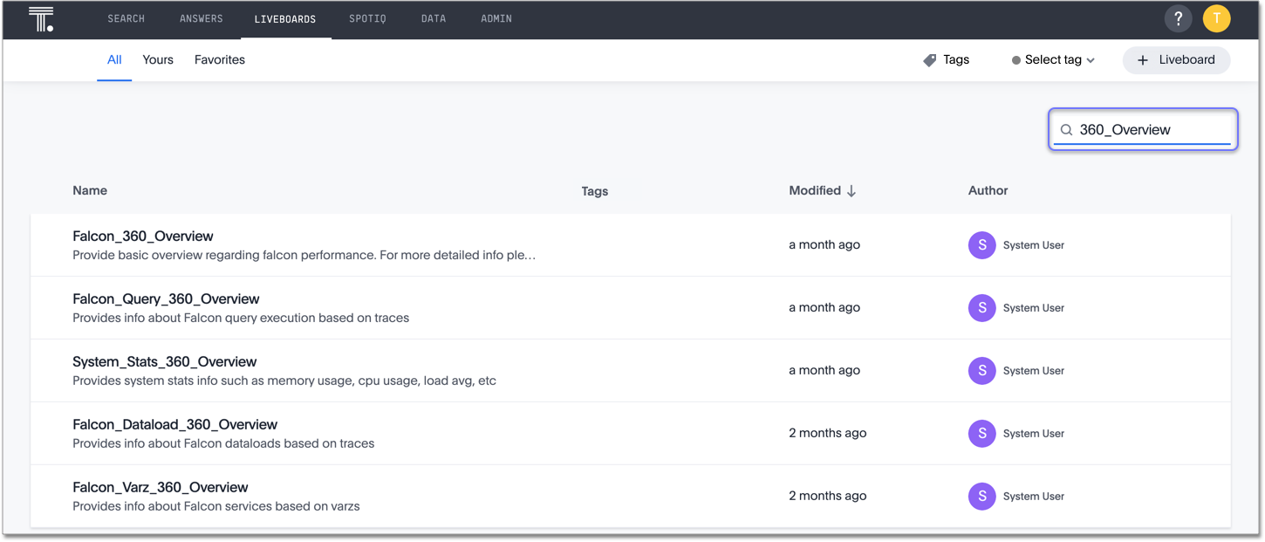Create a new Liveboard
The width and height of the screenshot is (1265, 542).
tap(1176, 59)
